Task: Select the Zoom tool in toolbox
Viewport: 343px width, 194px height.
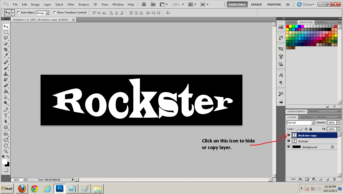Action: (6, 151)
